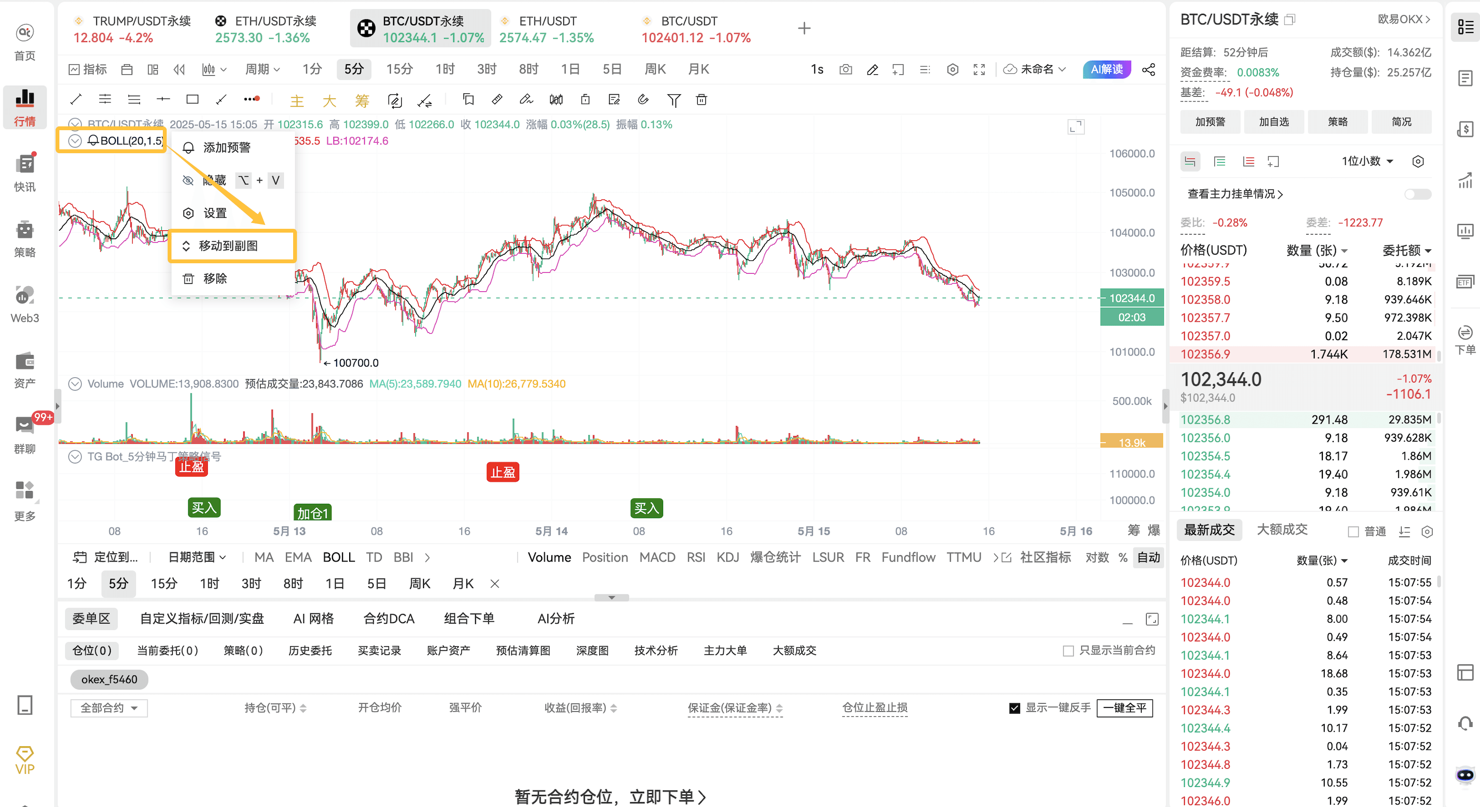Screen dimensions: 1480x807
Task: Collapse the BOLL indicator with its circle toggle
Action: tap(75, 141)
